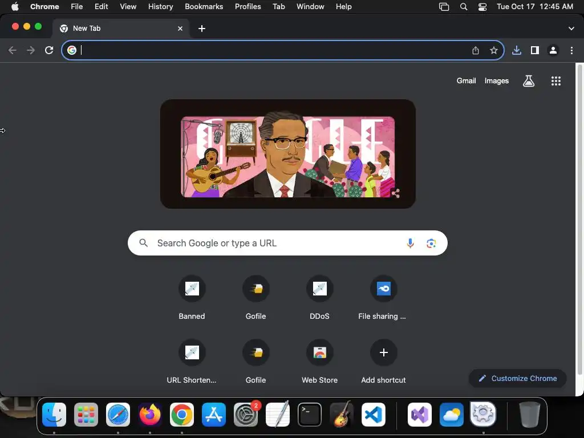Open Finder from the Dock
584x438 pixels.
point(54,415)
